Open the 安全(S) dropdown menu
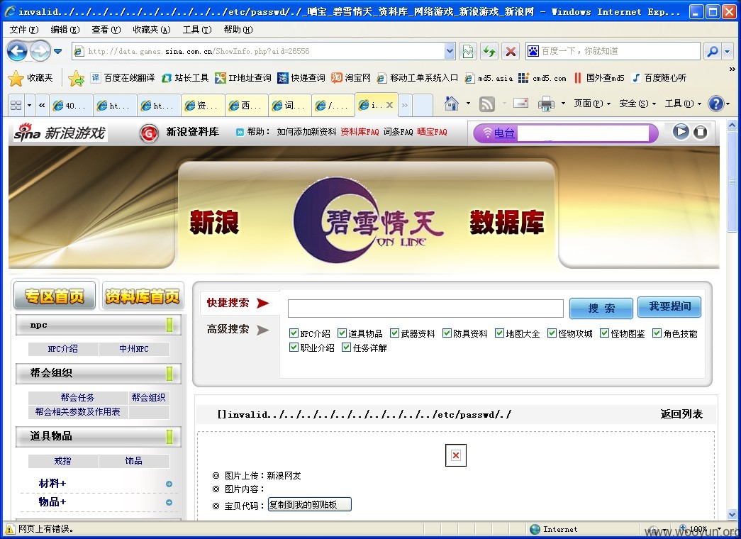 (637, 104)
